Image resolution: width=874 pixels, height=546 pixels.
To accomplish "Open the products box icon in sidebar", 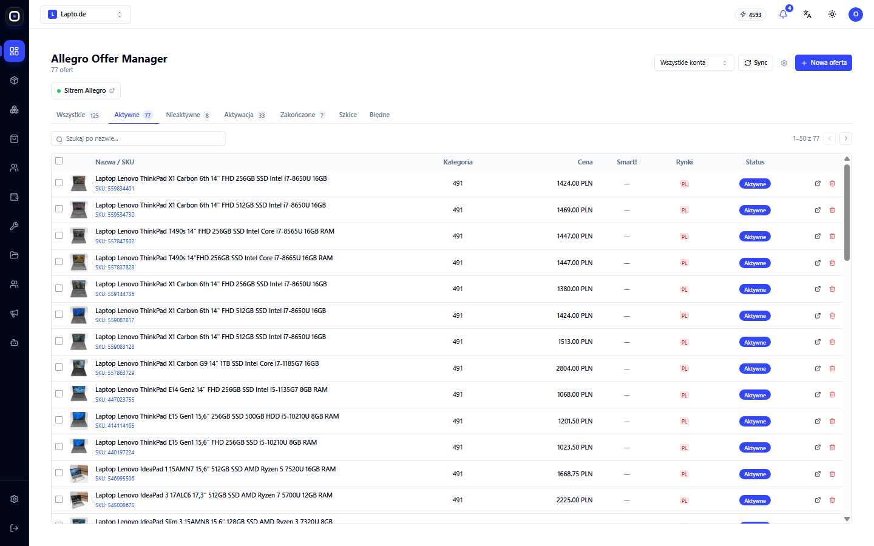I will [15, 80].
